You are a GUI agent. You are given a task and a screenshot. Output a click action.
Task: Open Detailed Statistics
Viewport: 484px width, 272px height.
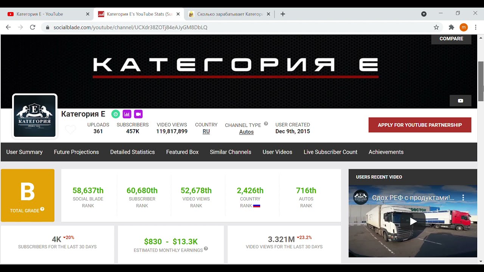pos(132,152)
